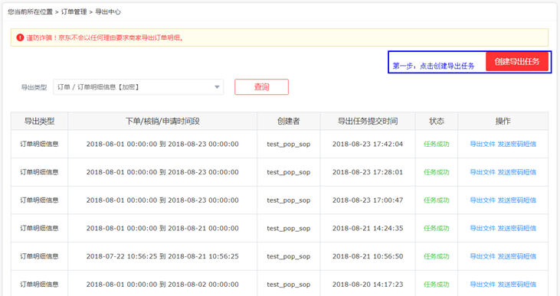This screenshot has width=560, height=296.
Task: Click test_pop_sop creator in the 17:28:01 row
Action: click(289, 172)
